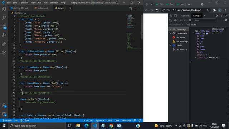Image resolution: width=229 pixels, height=129 pixels.
Task: Expand the 1 message sidebar row
Action: (170, 29)
